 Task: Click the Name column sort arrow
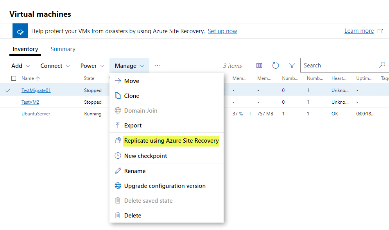tap(38, 78)
